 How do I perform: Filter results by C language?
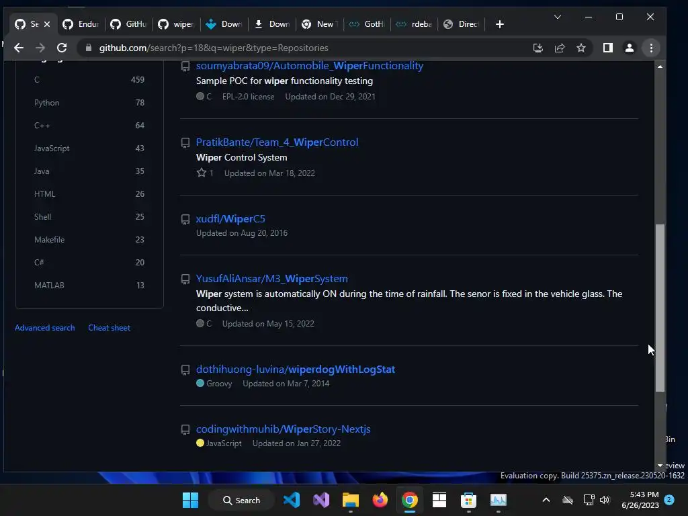click(89, 79)
